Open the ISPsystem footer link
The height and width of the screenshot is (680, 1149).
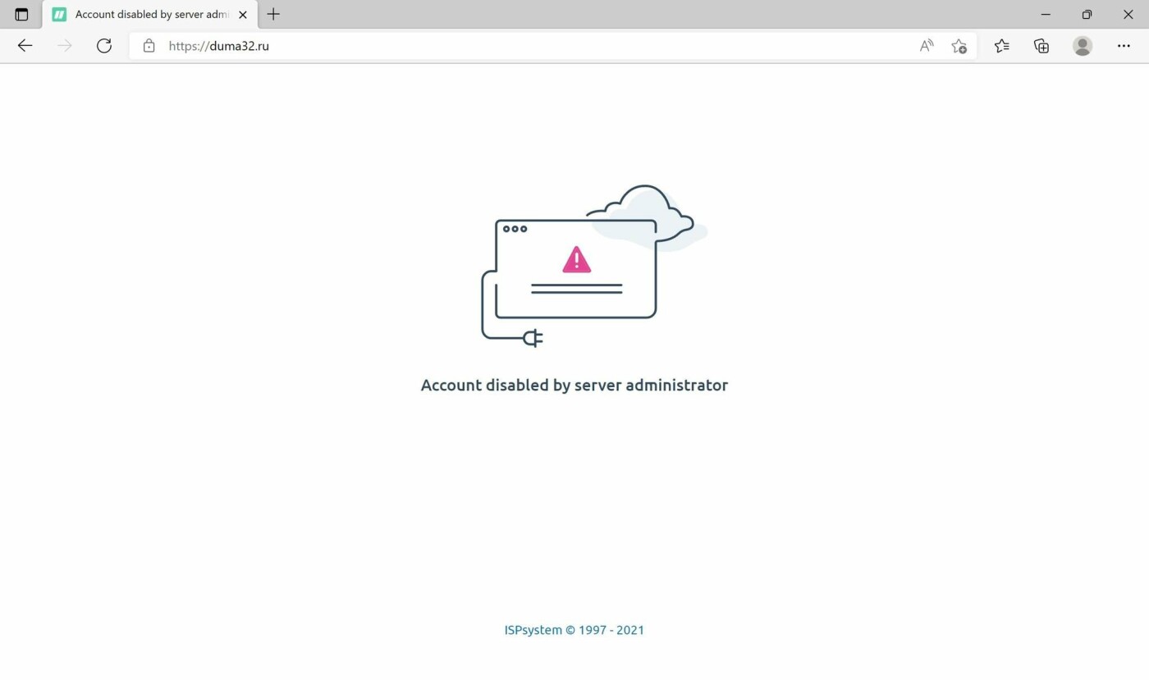pyautogui.click(x=533, y=630)
